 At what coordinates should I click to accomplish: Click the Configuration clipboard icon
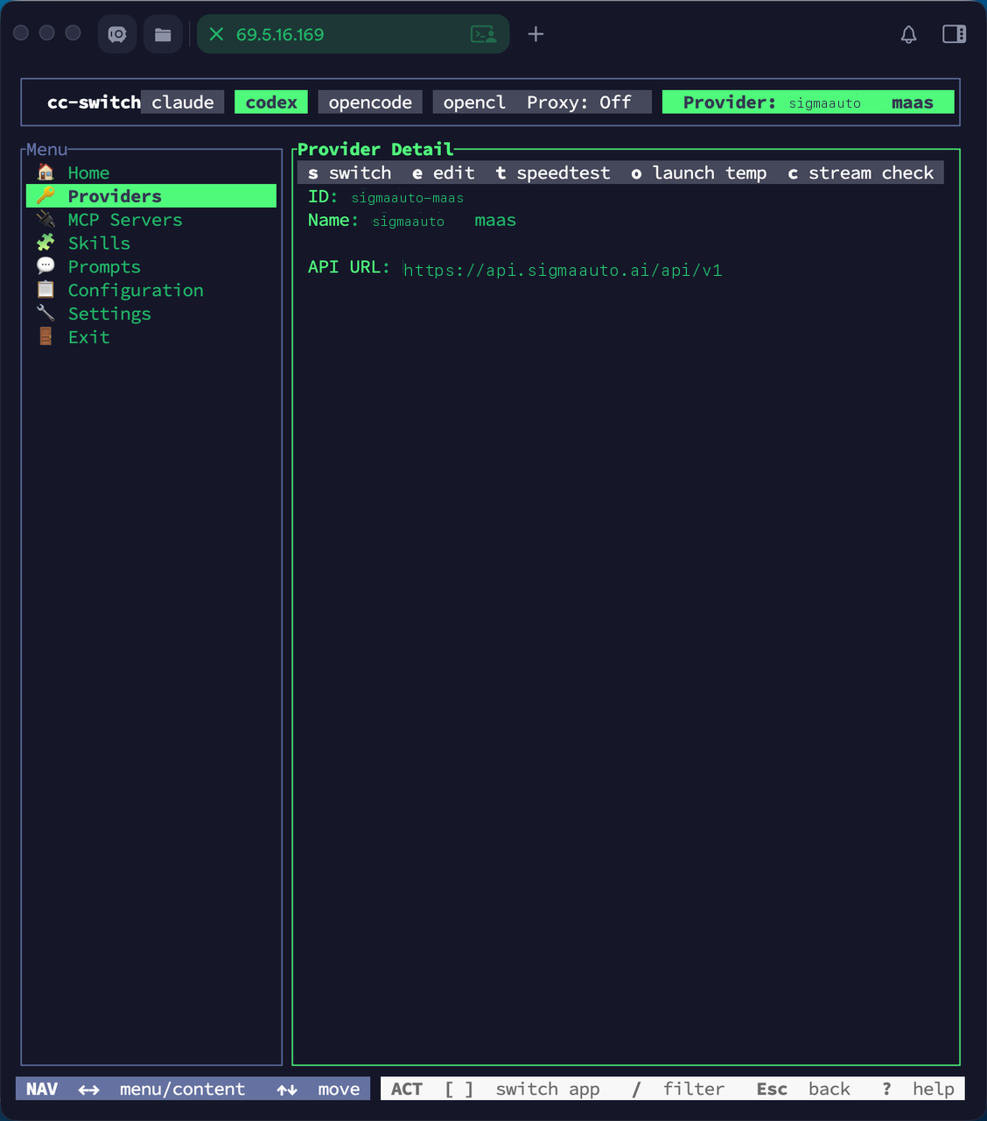(x=45, y=289)
